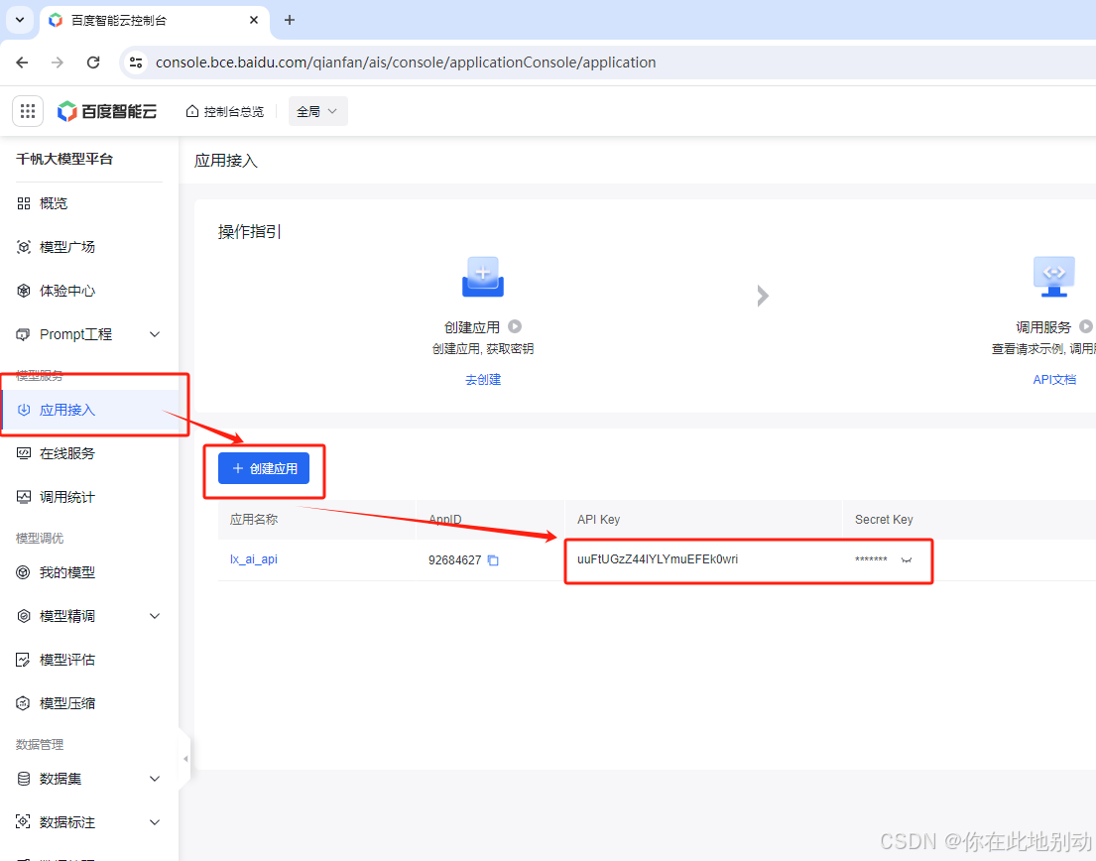The image size is (1096, 861).
Task: Play the 创建应用 guide video
Action: pyautogui.click(x=515, y=326)
